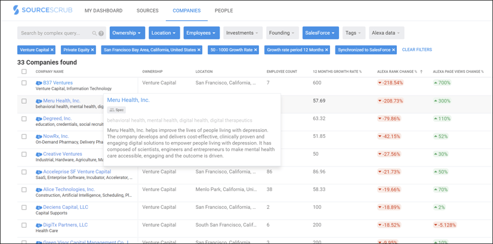Image resolution: width=493 pixels, height=244 pixels.
Task: Click sort arrow on Alexa Rank Change column
Action: click(421, 72)
